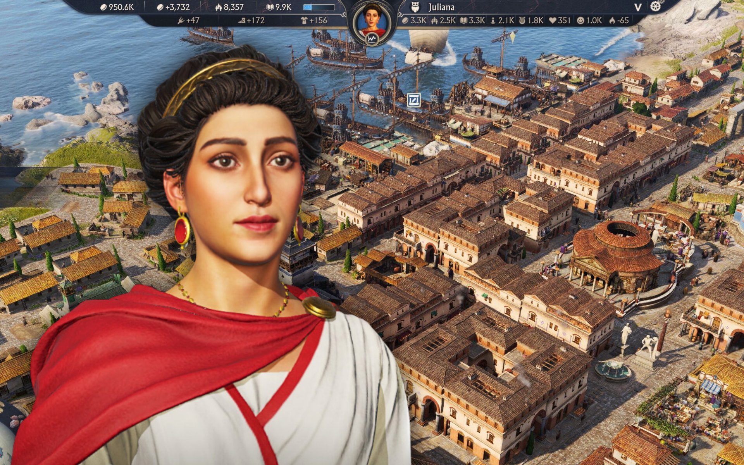Click the heart health 351 icon

pyautogui.click(x=553, y=21)
